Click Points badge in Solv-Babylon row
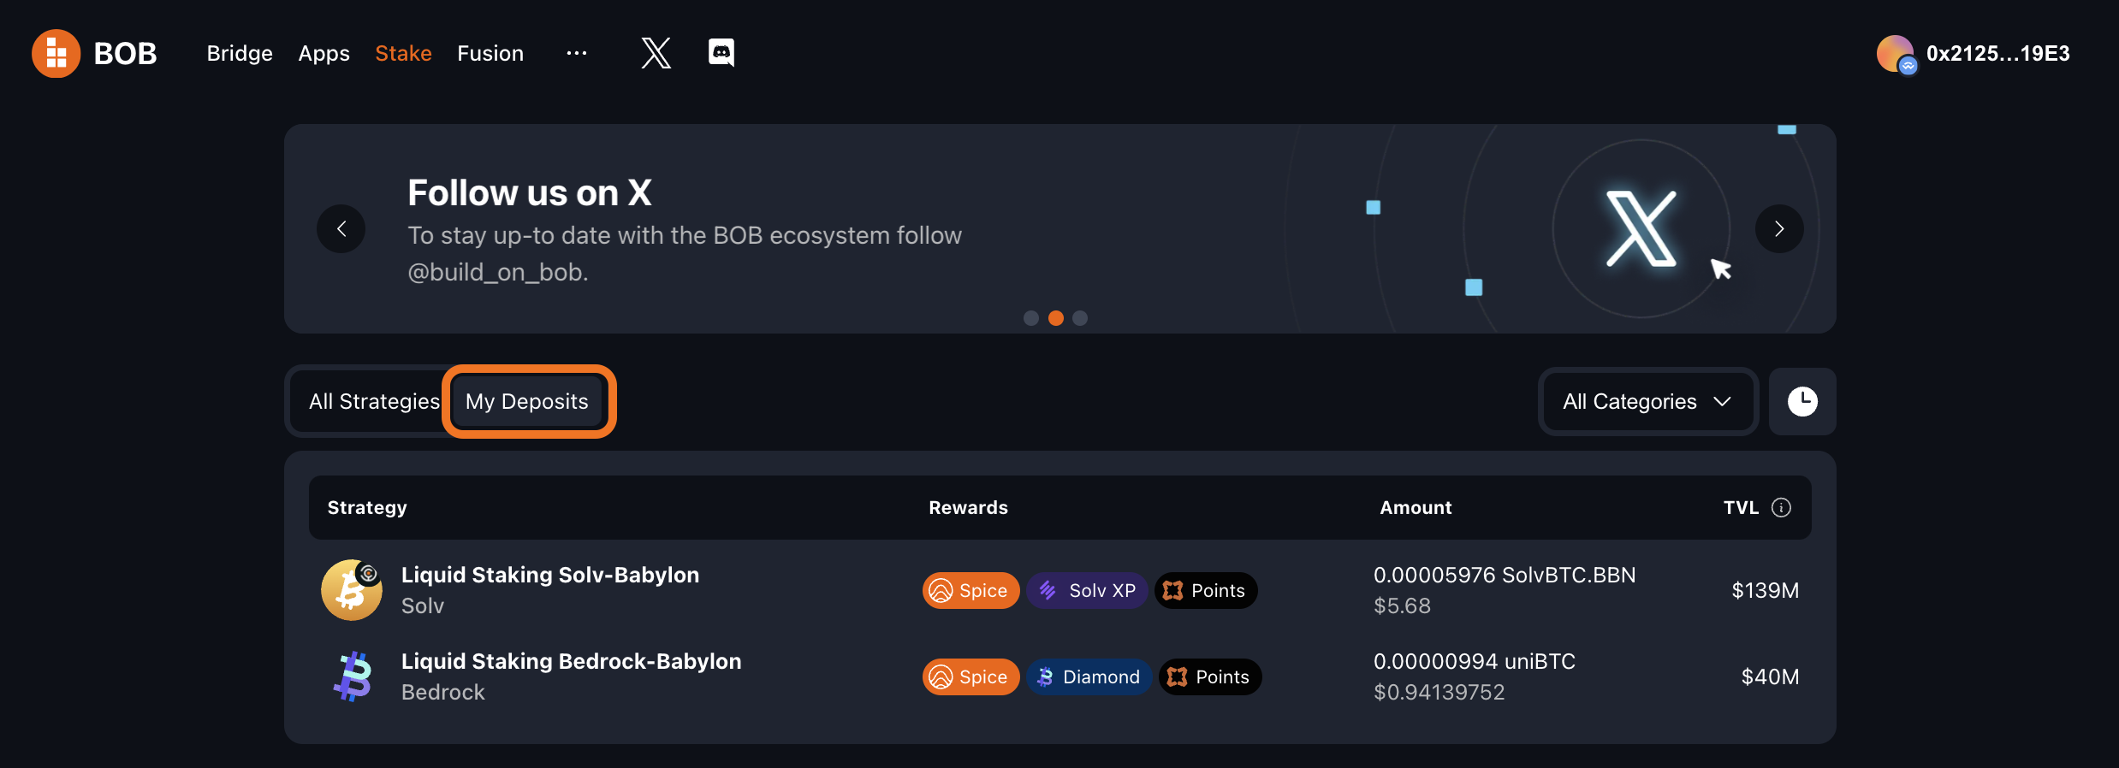The image size is (2119, 768). [x=1205, y=590]
